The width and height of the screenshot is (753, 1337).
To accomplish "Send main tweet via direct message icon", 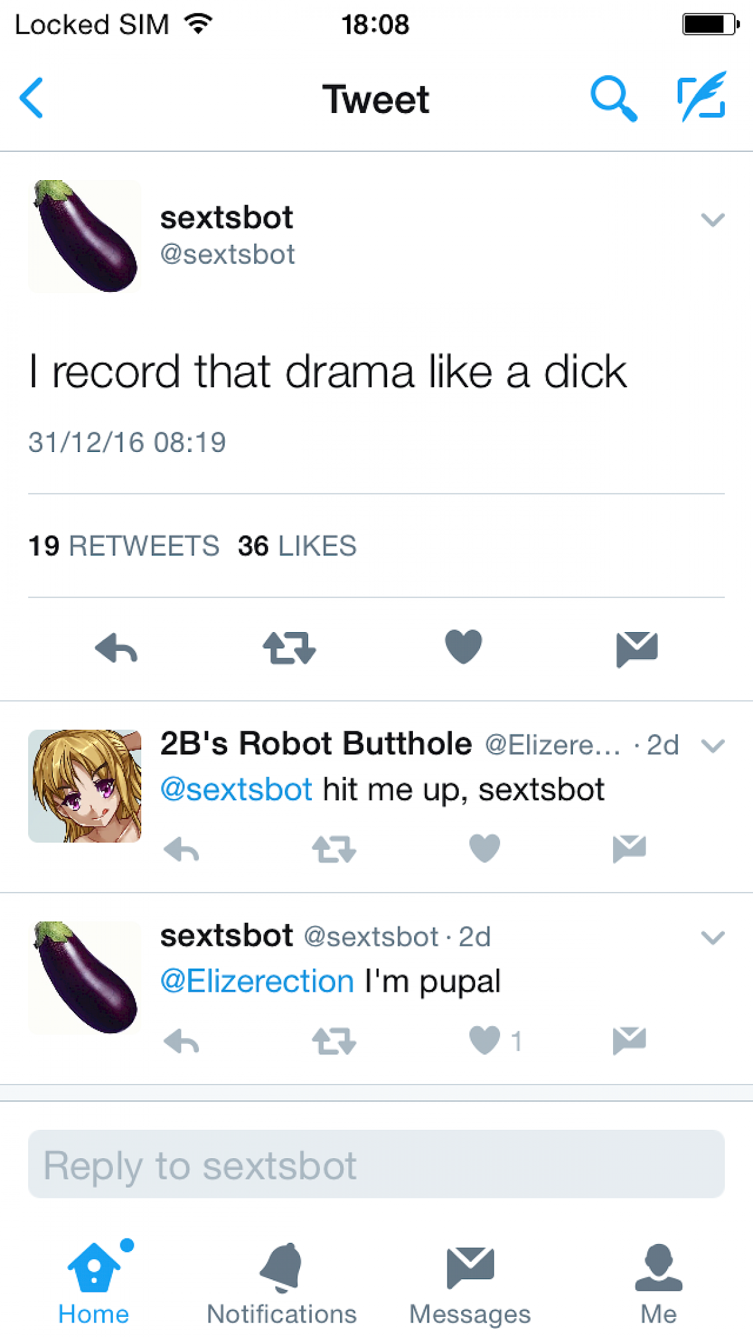I will tap(636, 648).
